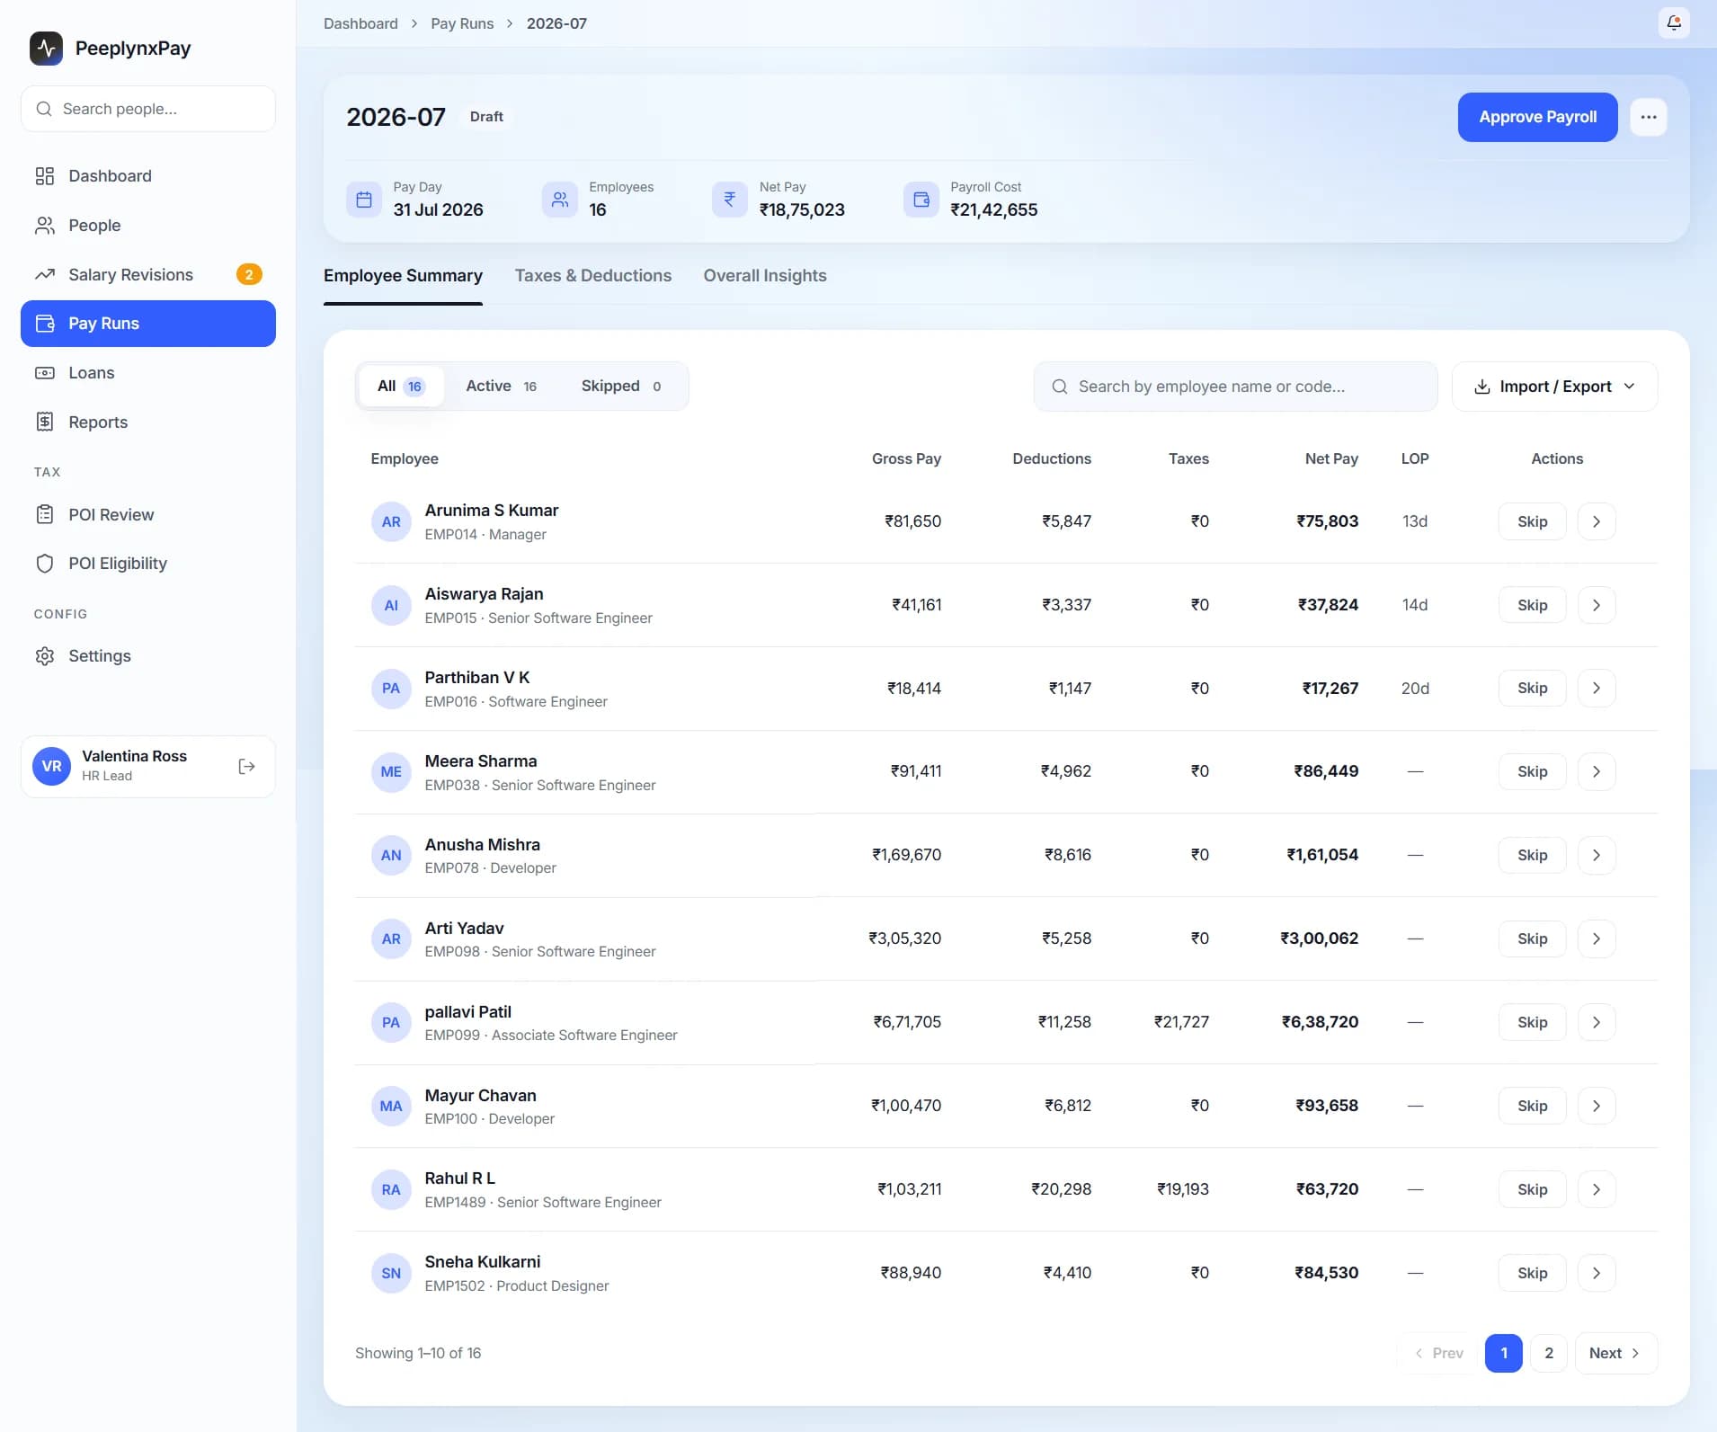This screenshot has width=1717, height=1432.
Task: Select the All 16 filter
Action: 401,387
